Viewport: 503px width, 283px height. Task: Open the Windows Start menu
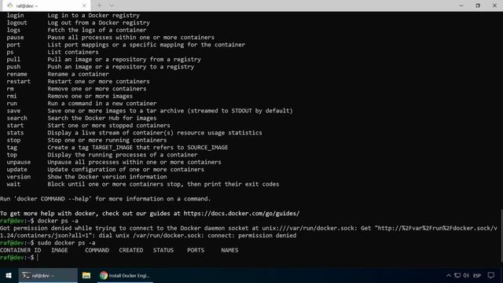[x=9, y=275]
